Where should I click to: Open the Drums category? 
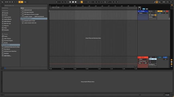coord(6,15)
